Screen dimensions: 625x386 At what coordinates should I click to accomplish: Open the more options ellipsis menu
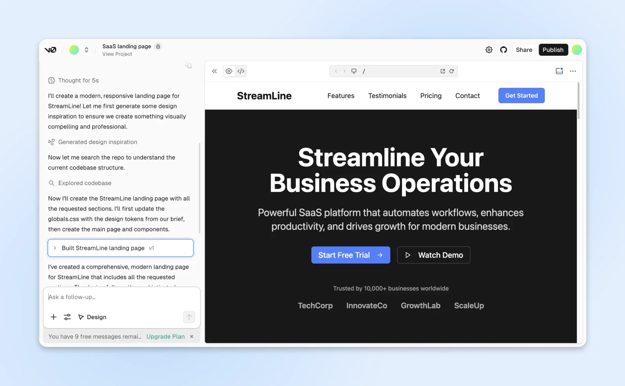tap(573, 71)
